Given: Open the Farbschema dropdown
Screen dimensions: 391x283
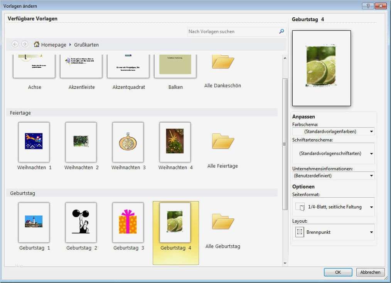Looking at the screenshot, I should 334,131.
